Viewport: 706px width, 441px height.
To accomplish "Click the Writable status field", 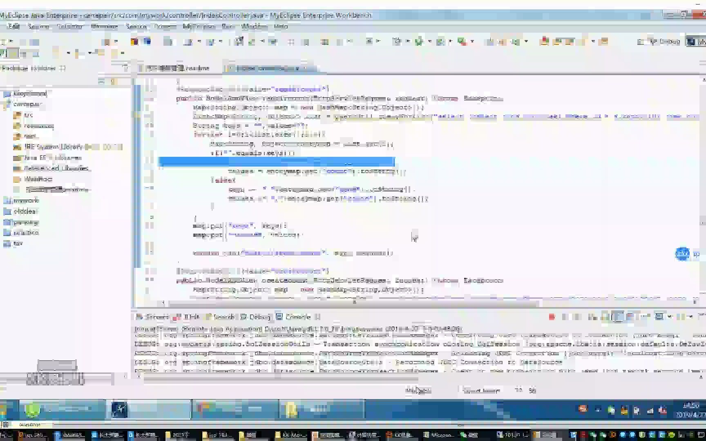I will click(418, 390).
